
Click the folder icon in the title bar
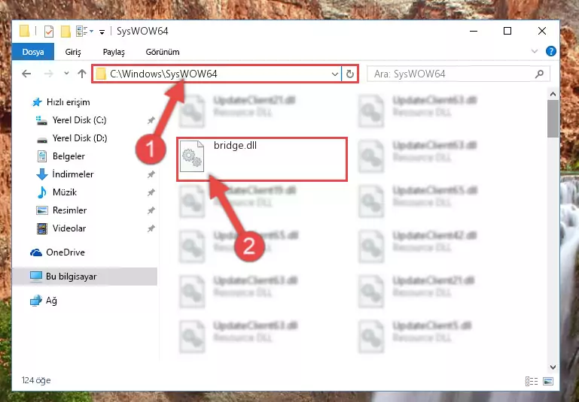pos(24,32)
